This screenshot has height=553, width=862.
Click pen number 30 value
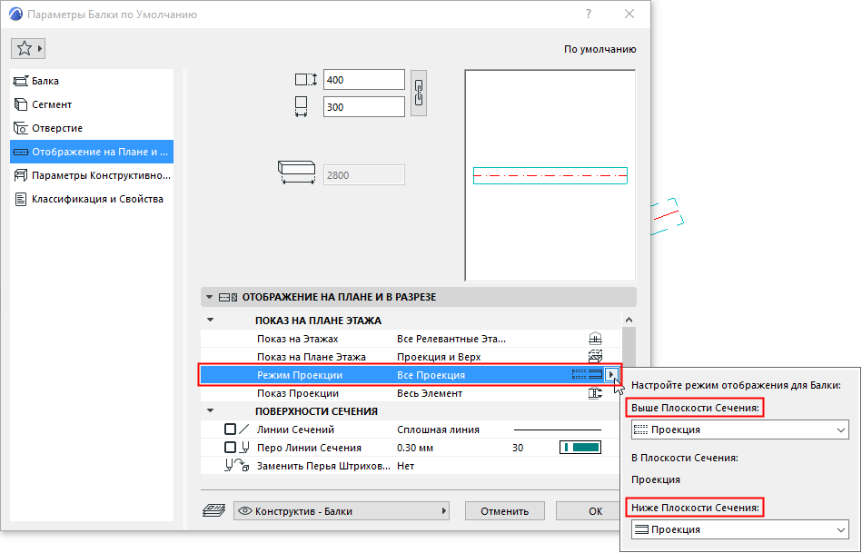(518, 448)
